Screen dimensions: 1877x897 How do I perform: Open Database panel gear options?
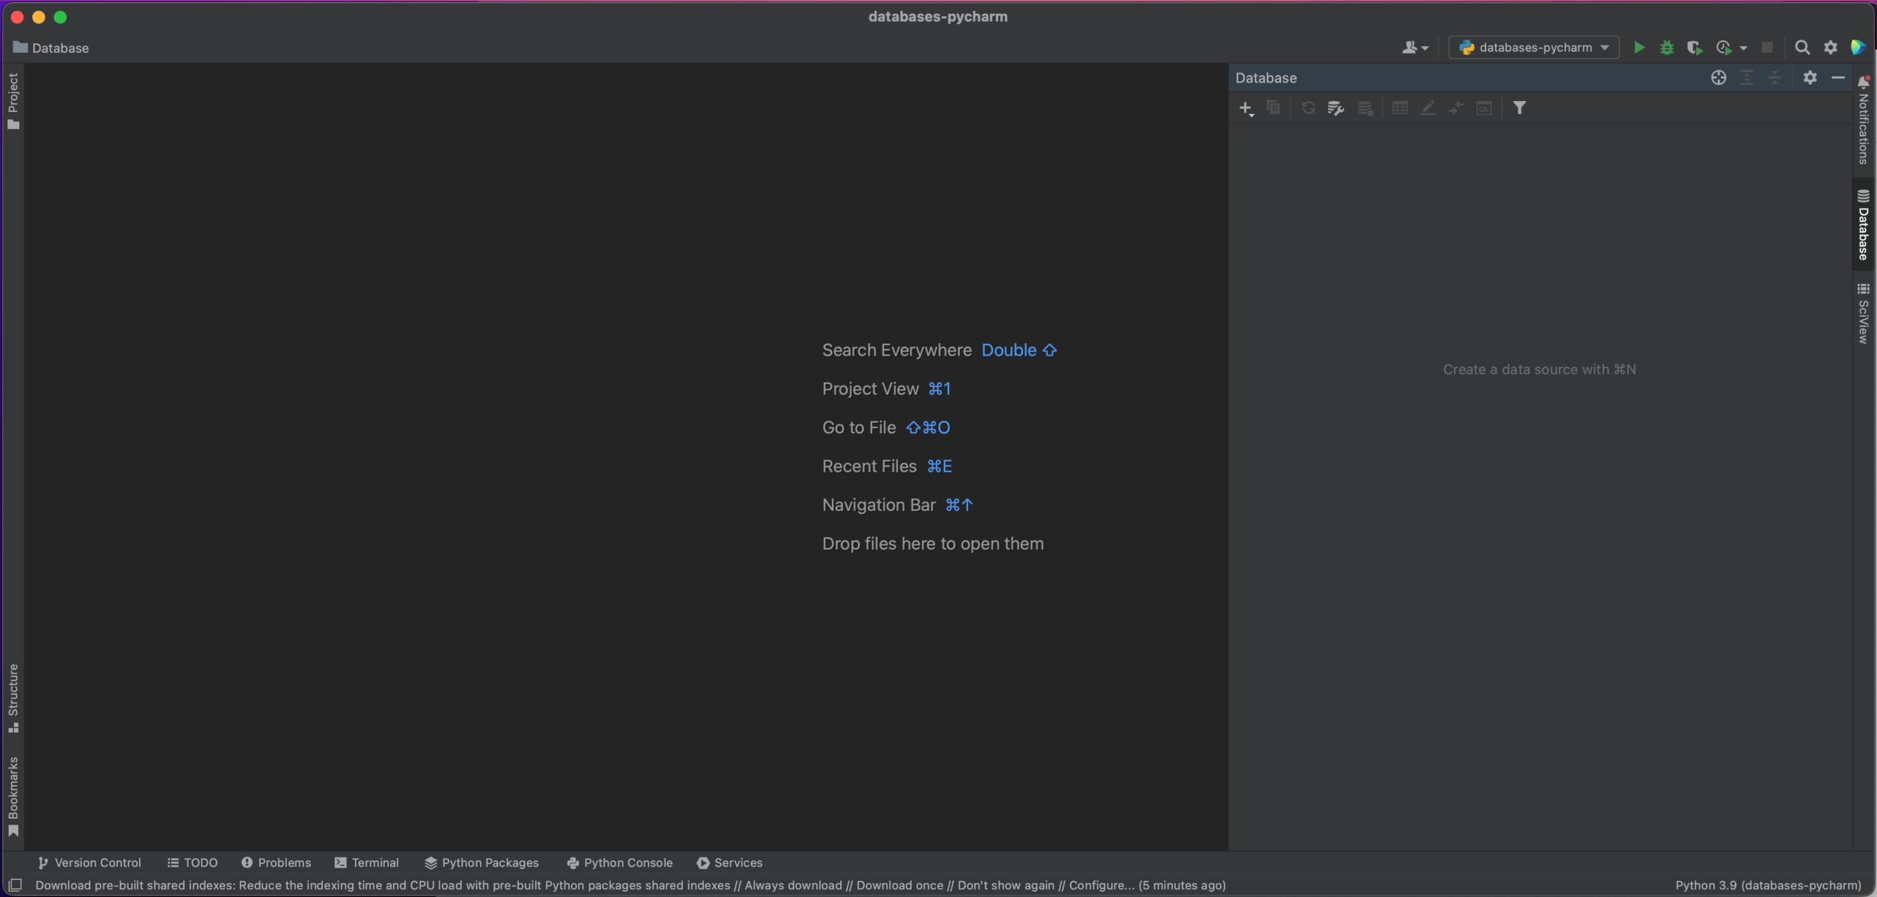1810,78
